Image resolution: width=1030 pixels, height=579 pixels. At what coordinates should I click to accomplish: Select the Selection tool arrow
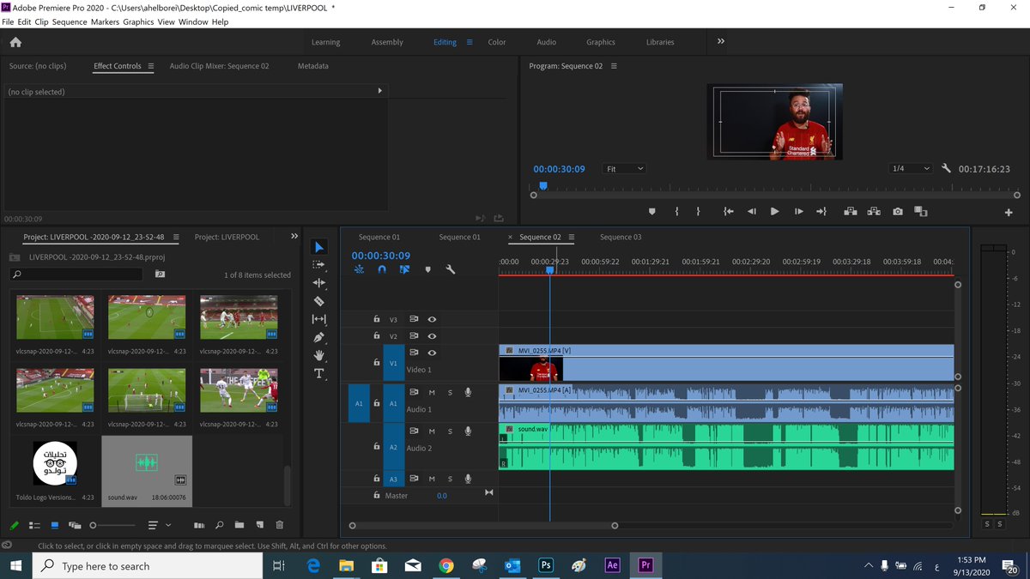pyautogui.click(x=319, y=247)
